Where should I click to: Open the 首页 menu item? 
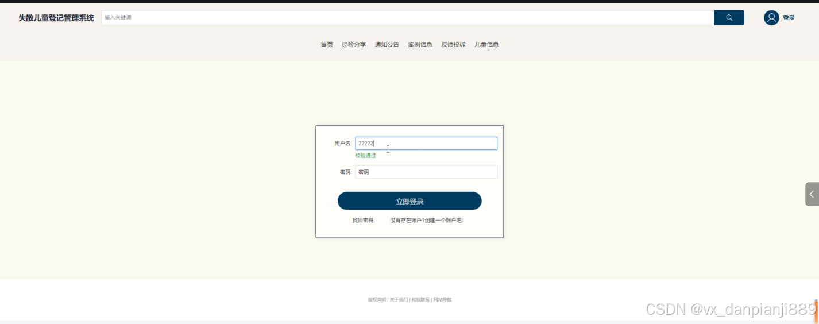click(x=327, y=45)
